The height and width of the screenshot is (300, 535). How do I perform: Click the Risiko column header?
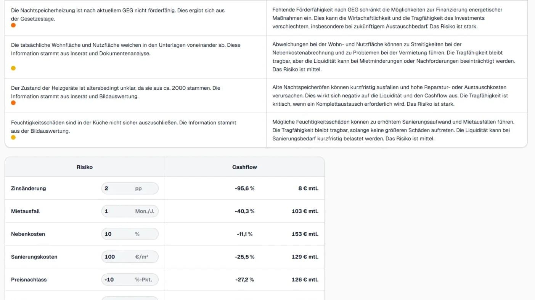(85, 167)
